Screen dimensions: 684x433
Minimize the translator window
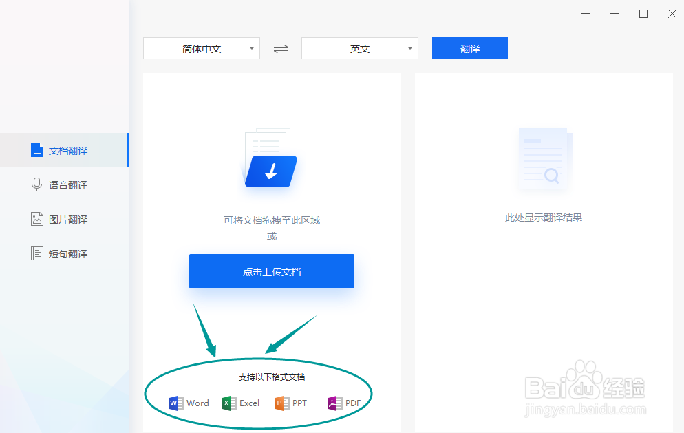tap(614, 14)
